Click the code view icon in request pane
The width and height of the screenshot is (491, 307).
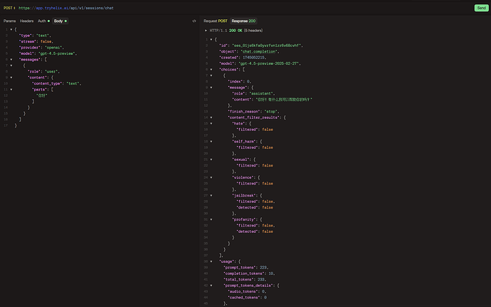tap(194, 21)
